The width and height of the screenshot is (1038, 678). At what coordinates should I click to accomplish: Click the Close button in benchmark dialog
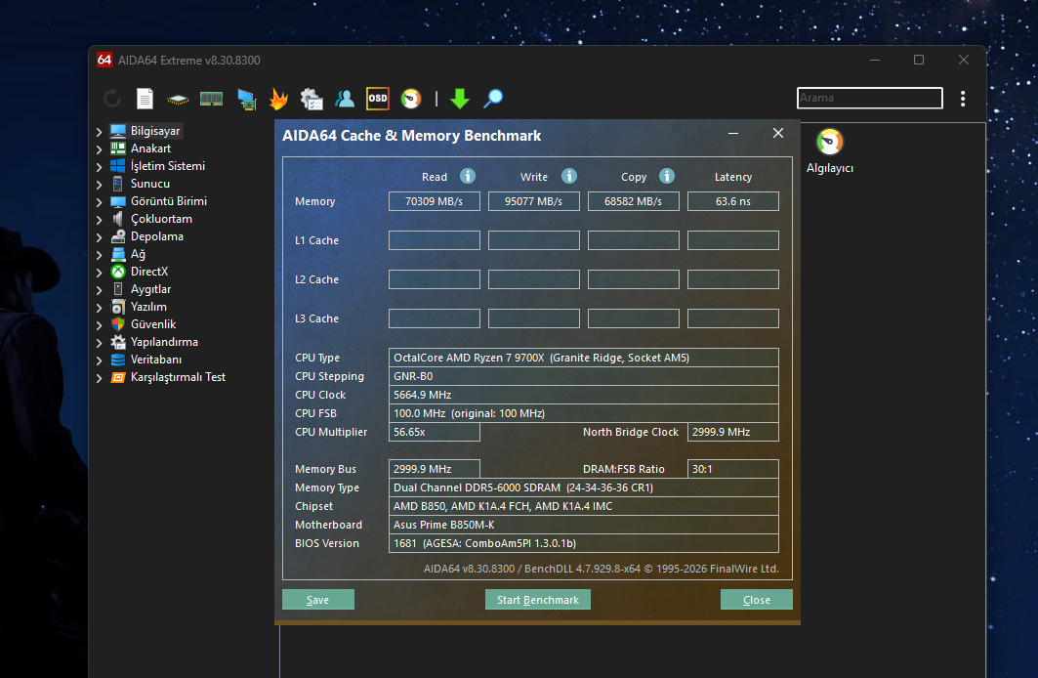(x=756, y=599)
